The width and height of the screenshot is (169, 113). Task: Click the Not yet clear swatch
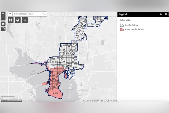point(122,29)
